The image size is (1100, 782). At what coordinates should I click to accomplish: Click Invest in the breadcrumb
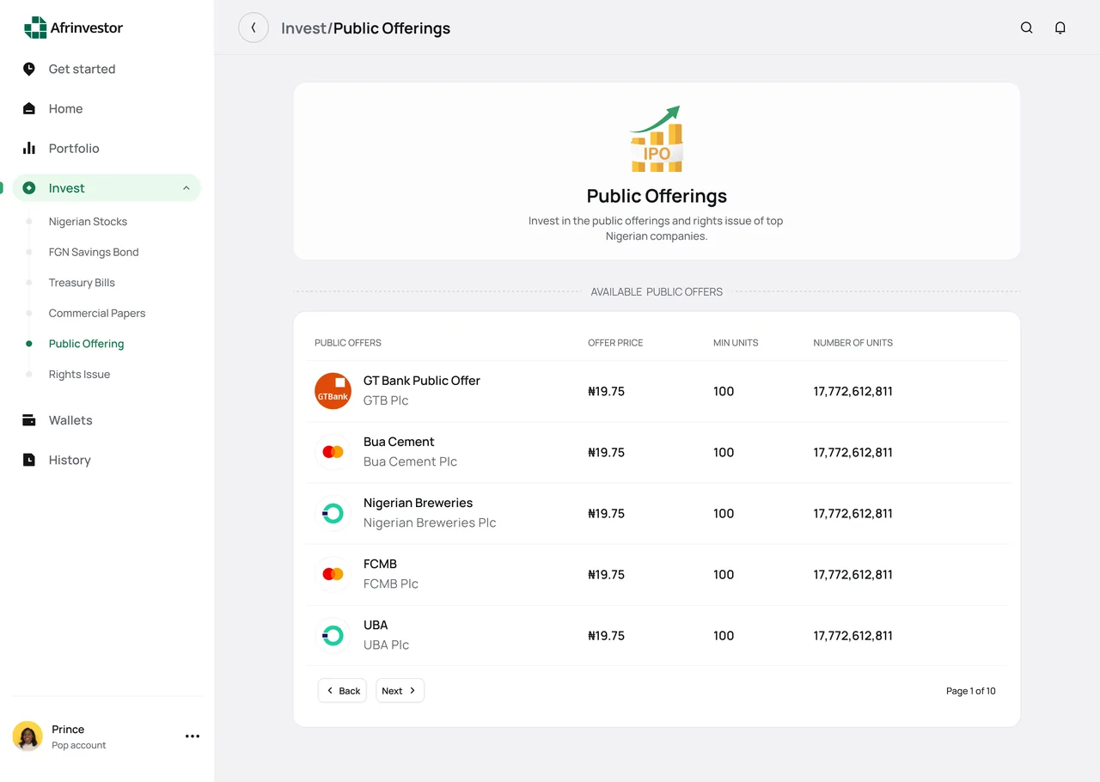coord(304,28)
